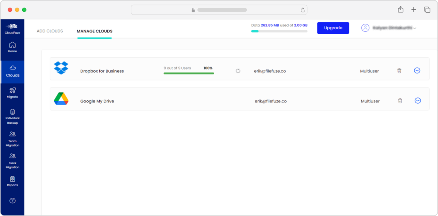Select the MANAGE CLOUDS tab
The width and height of the screenshot is (438, 216).
click(94, 31)
